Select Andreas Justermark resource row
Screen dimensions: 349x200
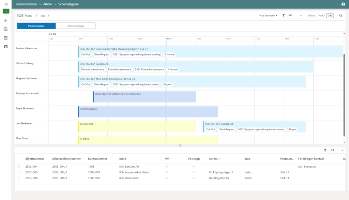tap(32, 98)
